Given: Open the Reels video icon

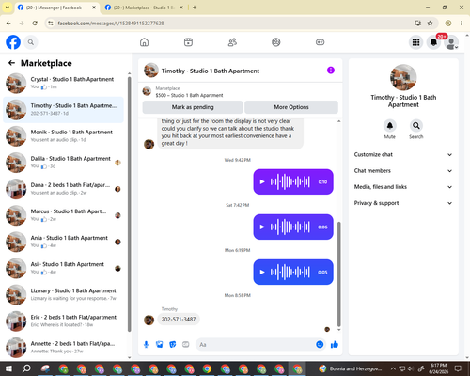Looking at the screenshot, I should (188, 42).
